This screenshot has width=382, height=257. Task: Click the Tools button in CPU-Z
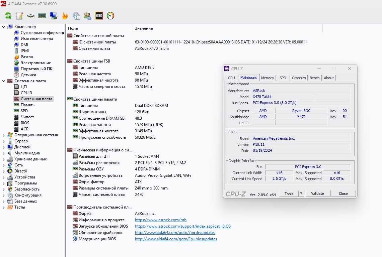[x=289, y=194]
